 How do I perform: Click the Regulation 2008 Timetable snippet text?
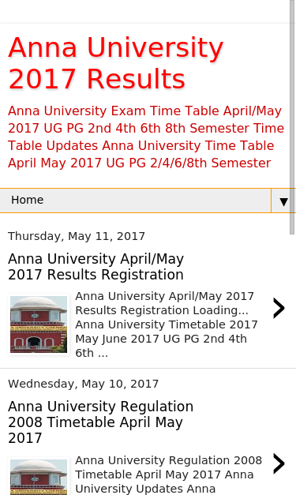[x=168, y=474]
